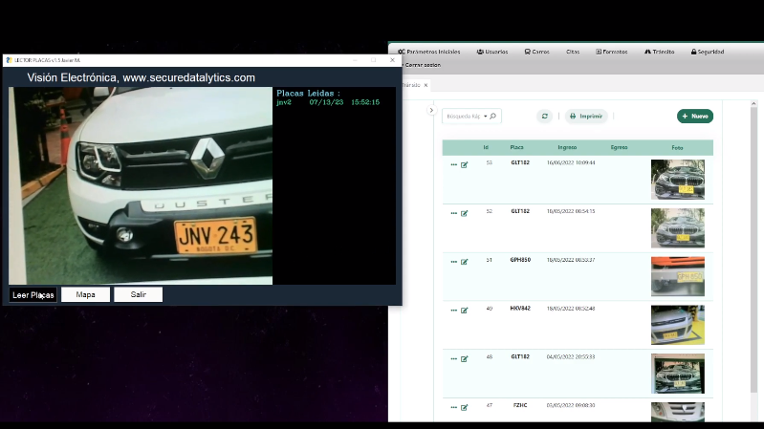764x429 pixels.
Task: Click the scrollbar up arrow
Action: (753, 104)
